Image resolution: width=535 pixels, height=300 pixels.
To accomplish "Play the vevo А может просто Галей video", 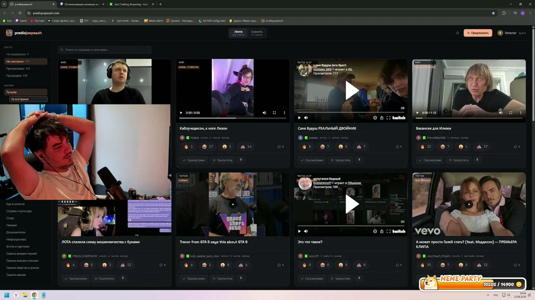I will [x=469, y=204].
